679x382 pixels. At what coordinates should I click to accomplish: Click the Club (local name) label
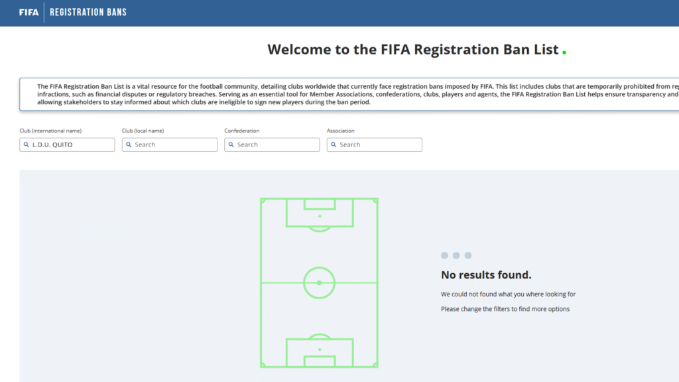click(143, 131)
